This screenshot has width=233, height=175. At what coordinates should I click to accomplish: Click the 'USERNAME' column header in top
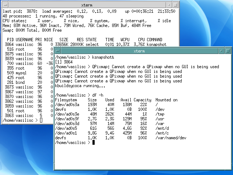[x=24, y=40]
